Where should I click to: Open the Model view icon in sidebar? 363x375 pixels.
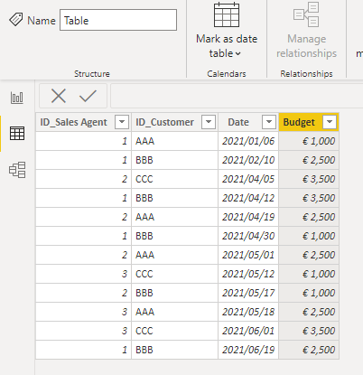17,170
